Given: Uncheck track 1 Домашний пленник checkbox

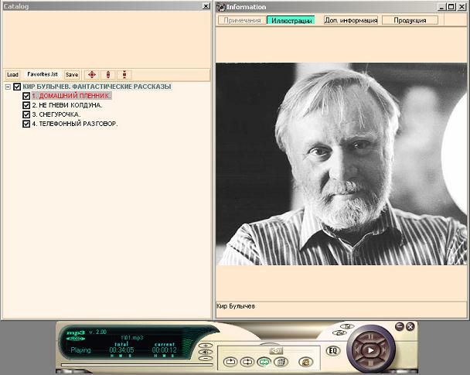Looking at the screenshot, I should pos(26,96).
